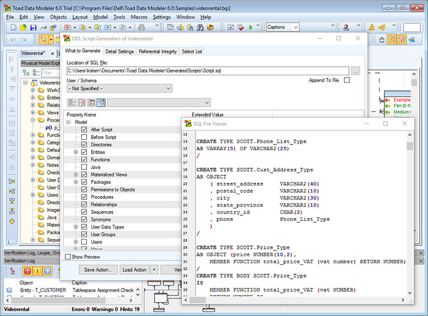Click the verify model red checkmark icon
The width and height of the screenshot is (428, 316).
point(241,27)
